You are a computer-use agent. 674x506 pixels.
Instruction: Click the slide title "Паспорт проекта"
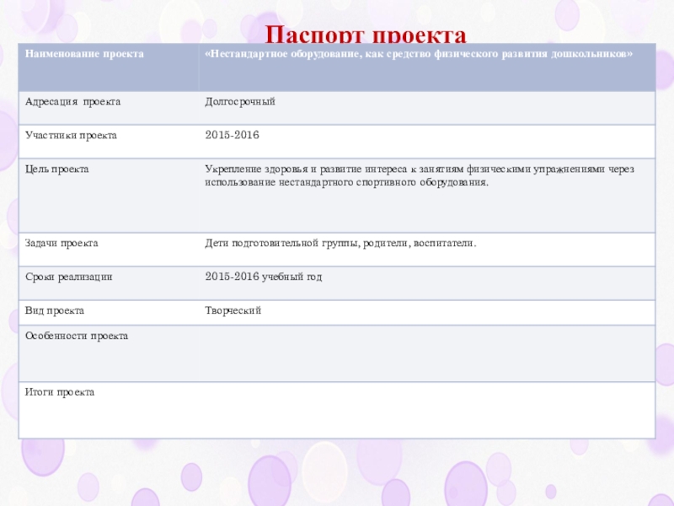366,35
